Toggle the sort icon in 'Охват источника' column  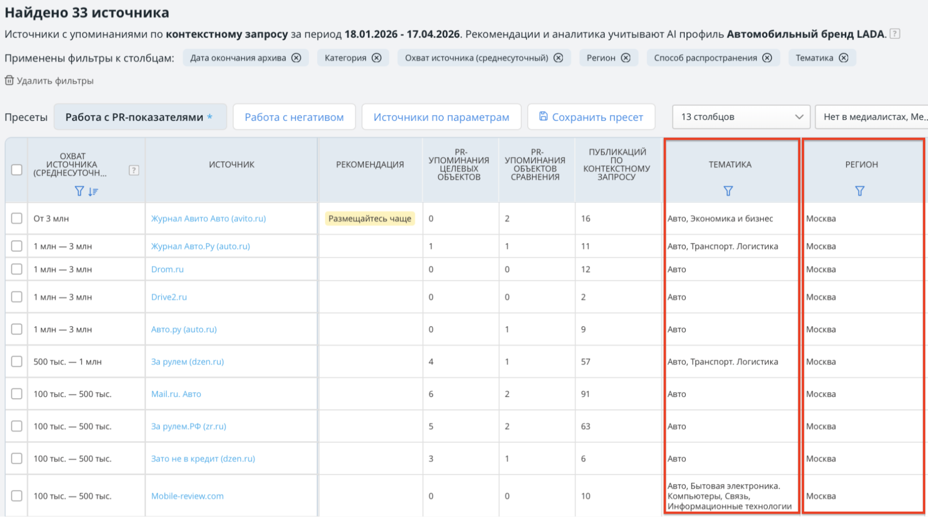[93, 191]
